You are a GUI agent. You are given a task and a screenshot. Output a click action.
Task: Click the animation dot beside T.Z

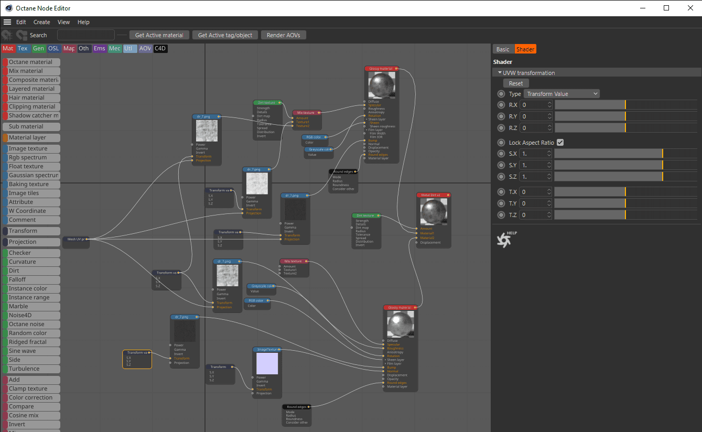click(501, 215)
